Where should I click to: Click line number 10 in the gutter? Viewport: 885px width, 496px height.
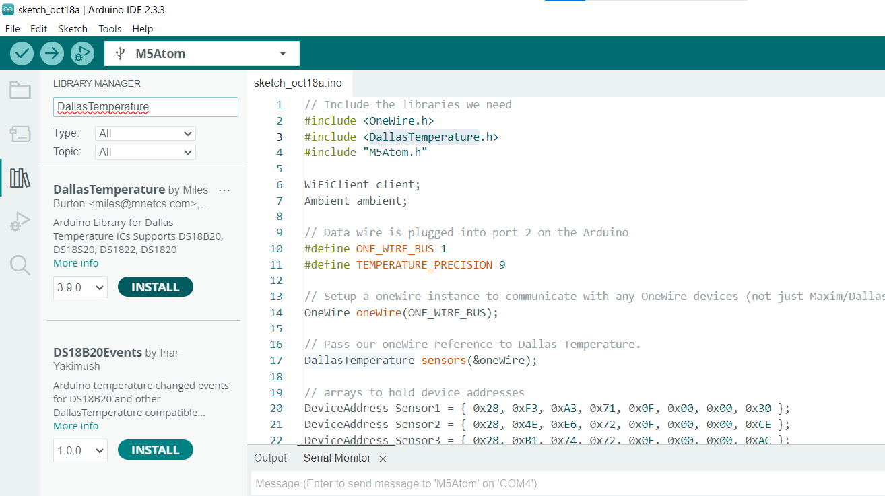[x=276, y=248]
